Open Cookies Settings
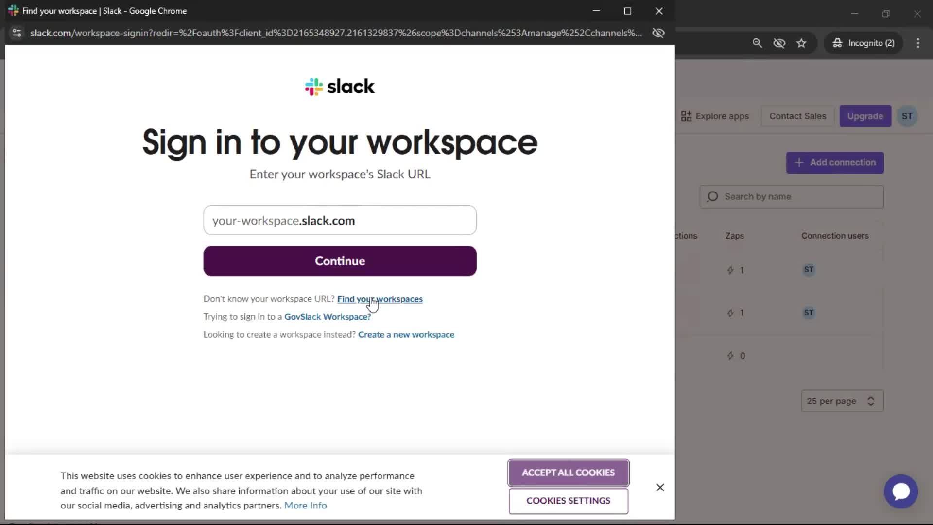Viewport: 933px width, 525px height. (568, 501)
